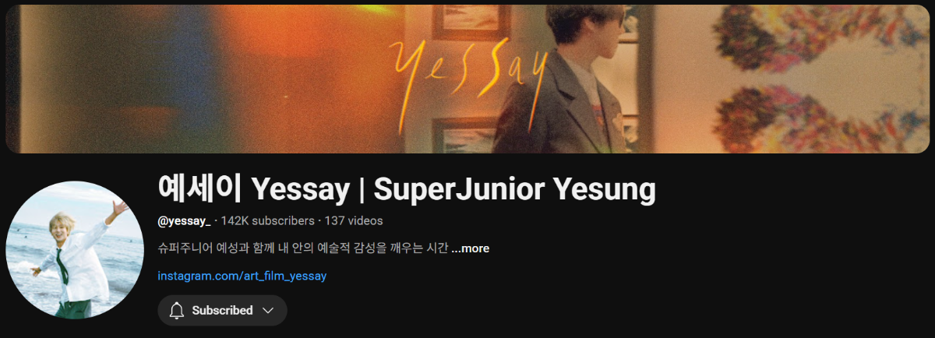Image resolution: width=935 pixels, height=338 pixels.
Task: Click the 142K subscribers count
Action: [x=268, y=221]
